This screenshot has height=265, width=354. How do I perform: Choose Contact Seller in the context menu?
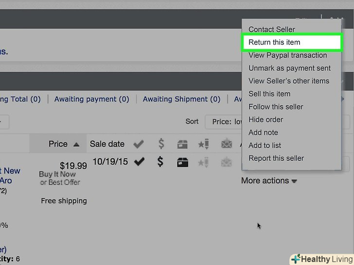(x=271, y=30)
